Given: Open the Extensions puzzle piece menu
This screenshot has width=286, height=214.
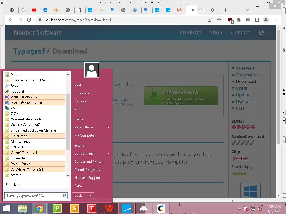Looking at the screenshot, I should coord(239,20).
